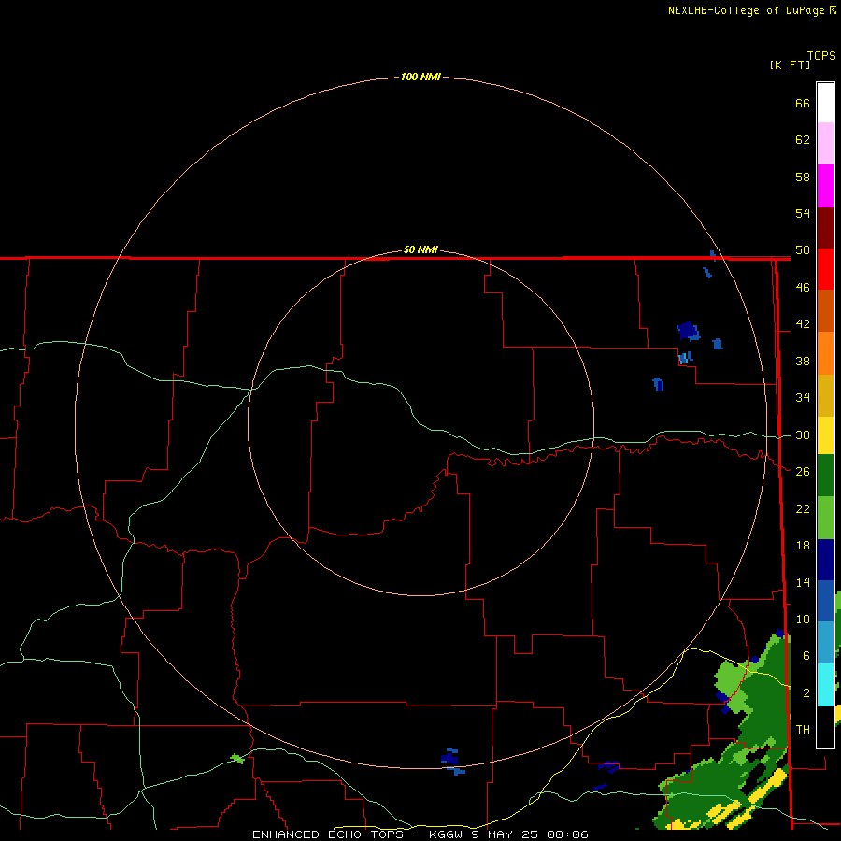This screenshot has width=841, height=841.
Task: Click the "9 MAY 25" date text
Action: pyautogui.click(x=506, y=834)
